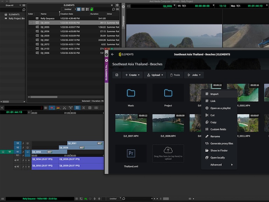Toggle the select-all checkbox button
269x202 pixels.
tap(117, 75)
